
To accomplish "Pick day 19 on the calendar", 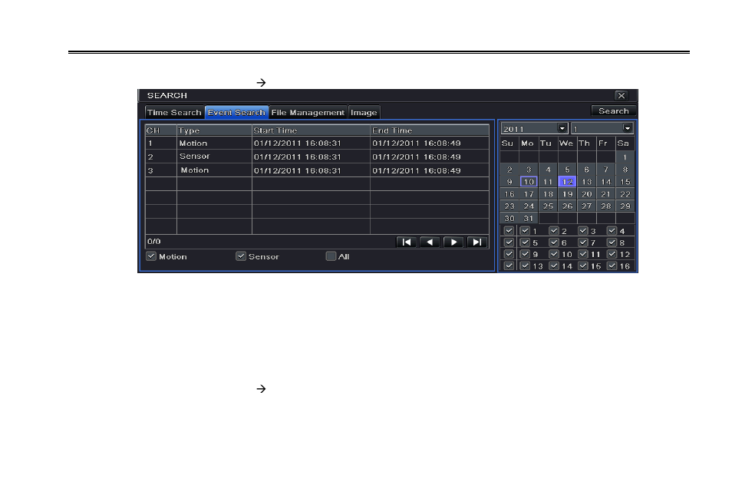I will [x=567, y=194].
